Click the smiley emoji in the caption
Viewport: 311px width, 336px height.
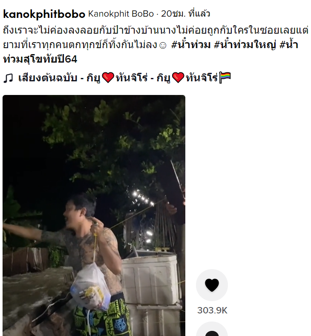click(163, 46)
